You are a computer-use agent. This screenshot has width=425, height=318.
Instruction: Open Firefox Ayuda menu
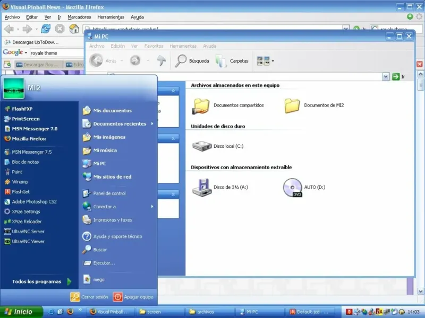pos(137,17)
